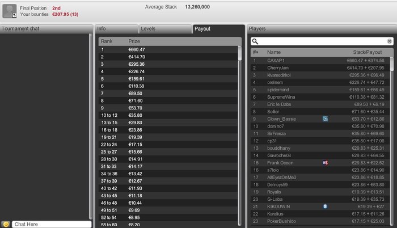397x228 pixels.
Task: Select player spidermind row
Action: click(x=320, y=90)
